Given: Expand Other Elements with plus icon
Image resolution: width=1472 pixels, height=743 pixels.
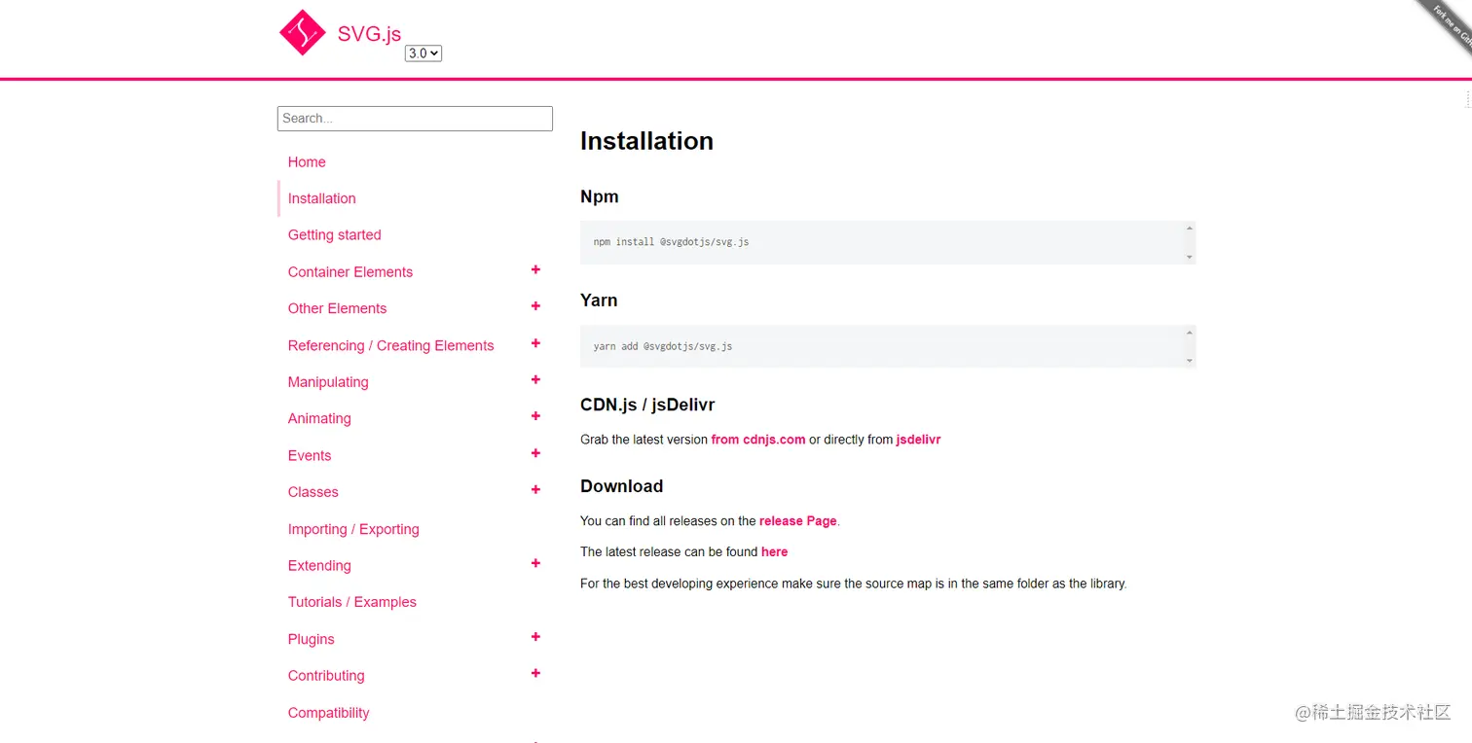Looking at the screenshot, I should (x=535, y=306).
